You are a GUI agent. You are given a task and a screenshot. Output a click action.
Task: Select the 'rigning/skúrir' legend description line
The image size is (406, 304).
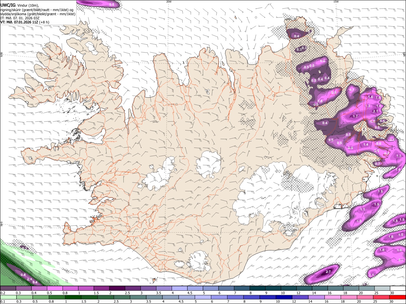[x=37, y=9]
